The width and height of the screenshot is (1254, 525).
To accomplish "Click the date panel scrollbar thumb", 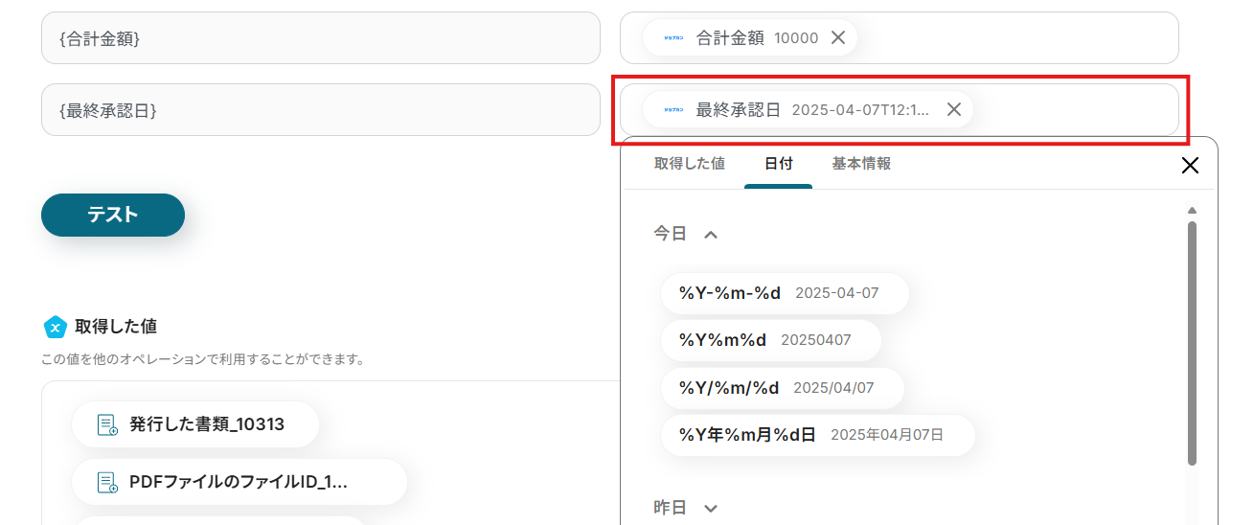I will (x=1192, y=343).
